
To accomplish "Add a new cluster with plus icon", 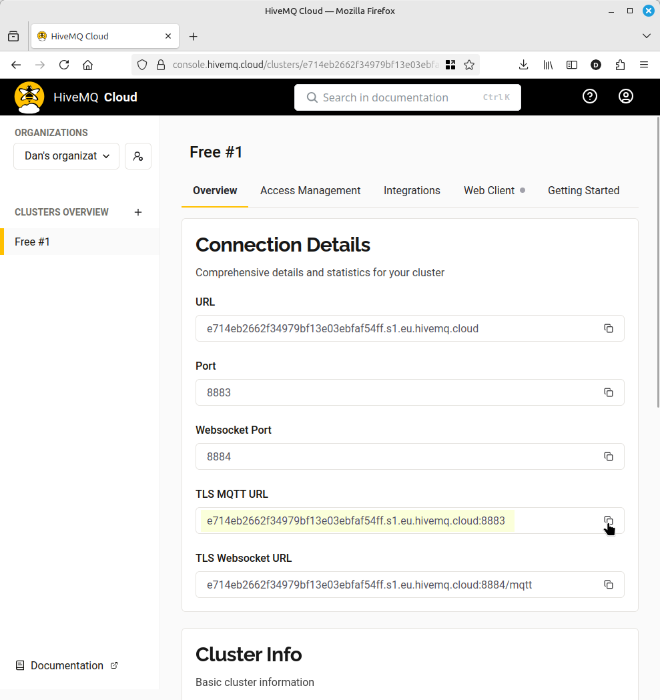I will pos(138,212).
